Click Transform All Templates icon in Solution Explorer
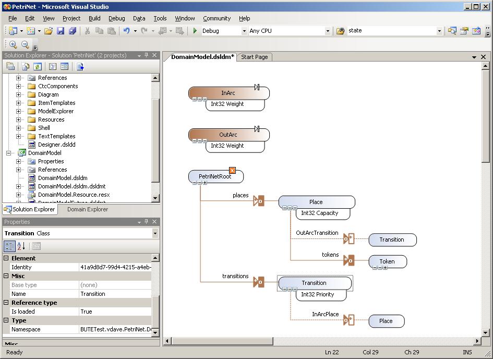 point(80,66)
